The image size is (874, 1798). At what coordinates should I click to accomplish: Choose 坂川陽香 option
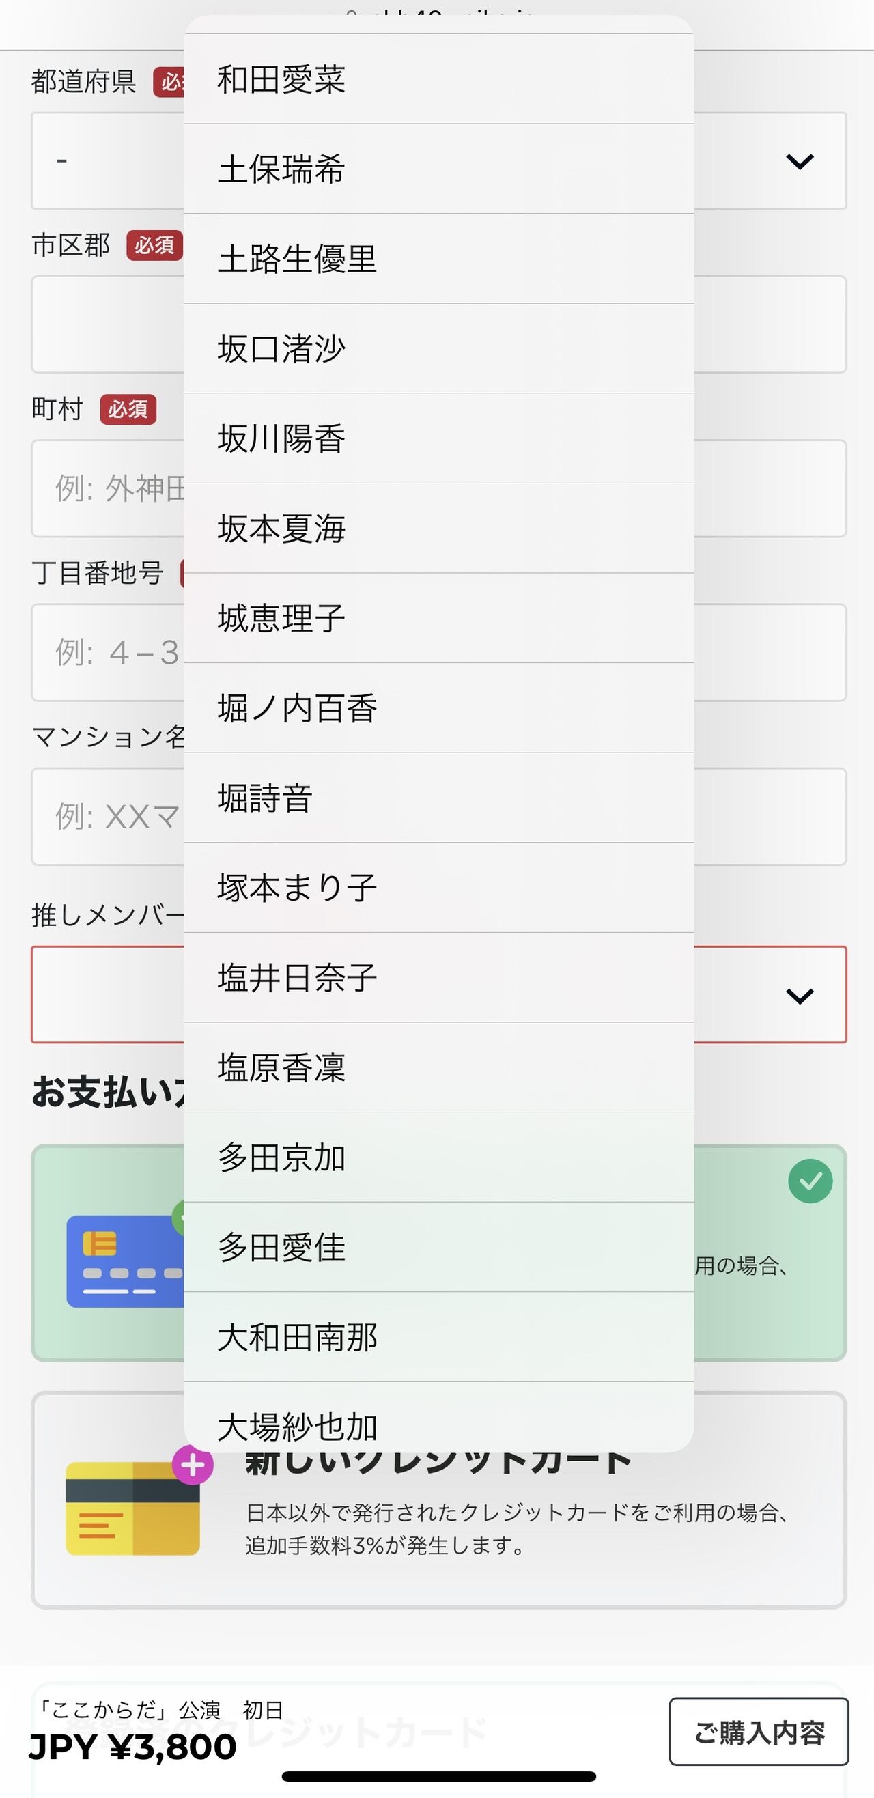[438, 438]
